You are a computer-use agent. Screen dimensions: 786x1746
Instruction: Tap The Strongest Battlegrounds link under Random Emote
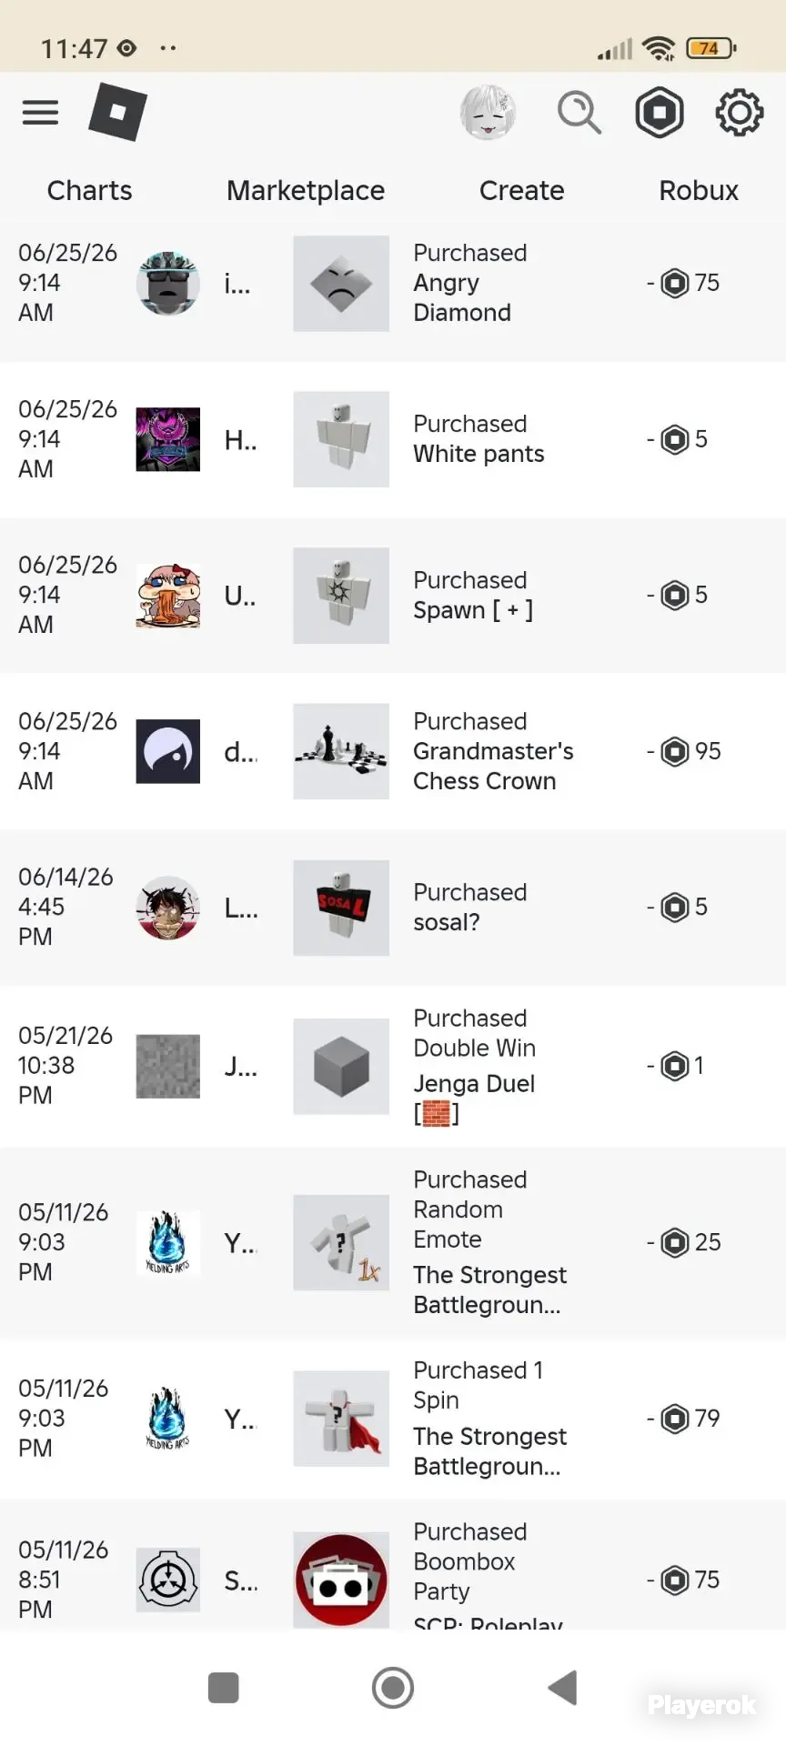489,1289
